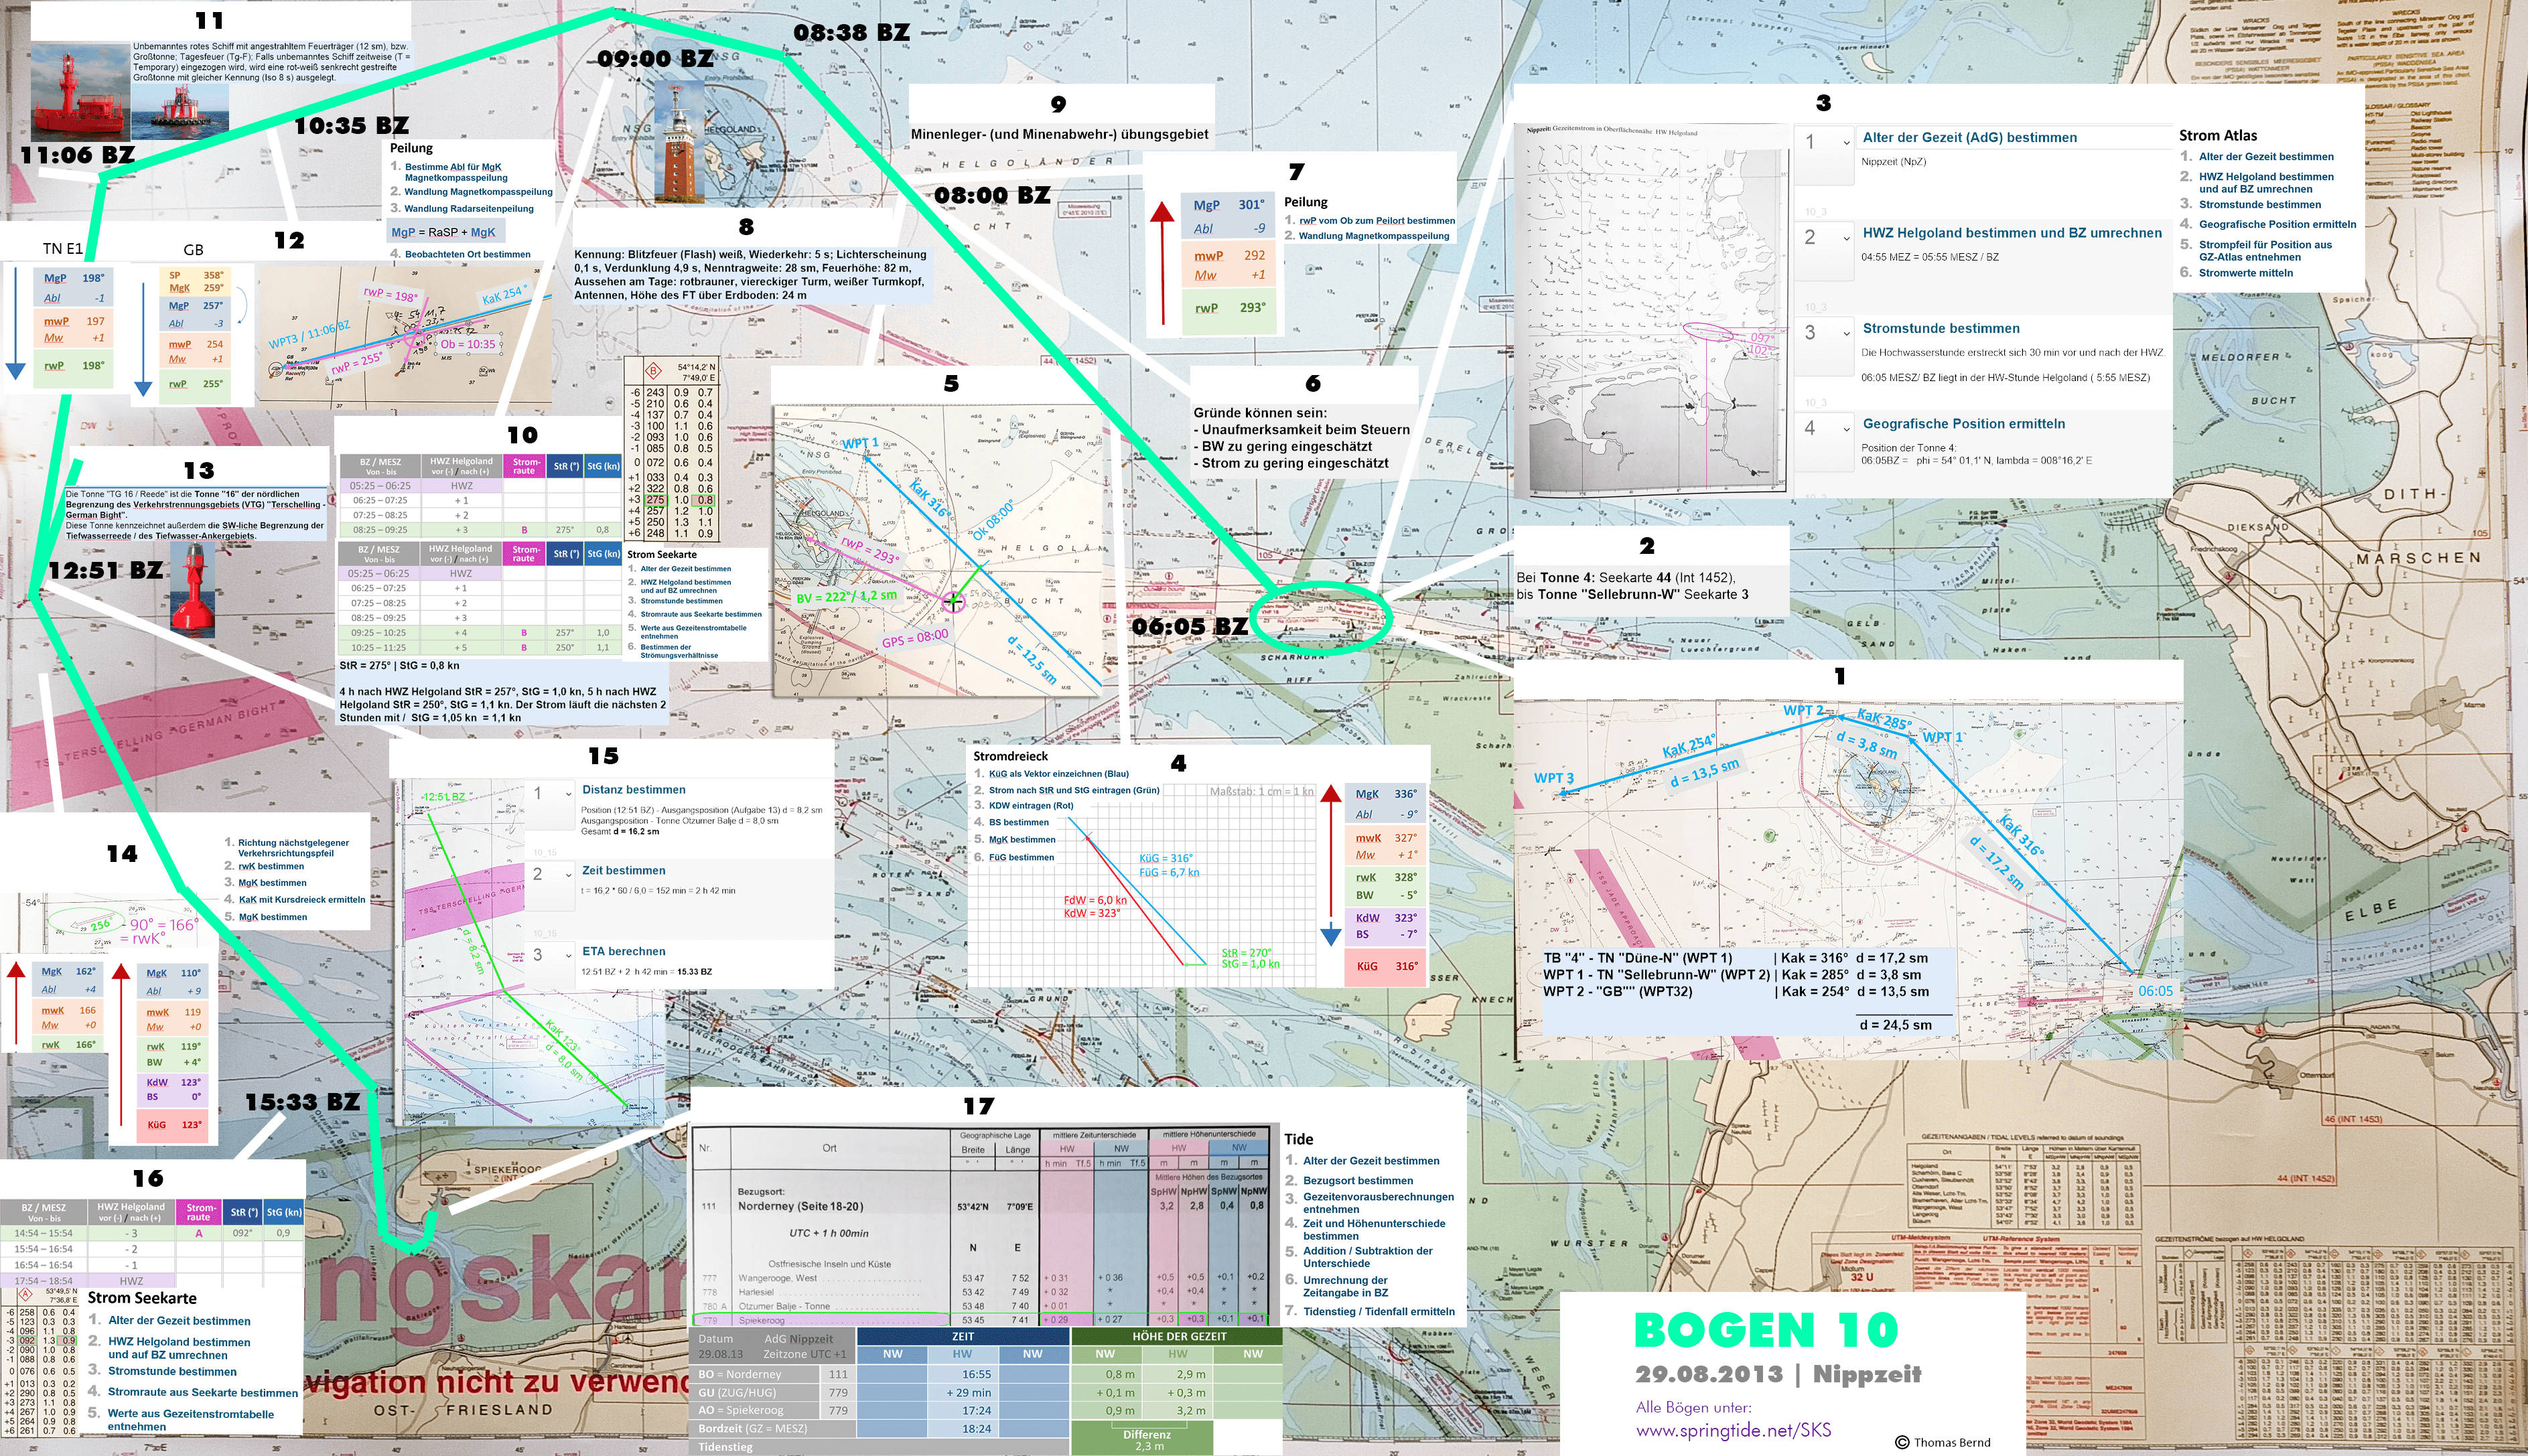Open step 2 chevron next to HWZ Helgoland bestimmen
Viewport: 2528px width, 1456px height.
1846,238
